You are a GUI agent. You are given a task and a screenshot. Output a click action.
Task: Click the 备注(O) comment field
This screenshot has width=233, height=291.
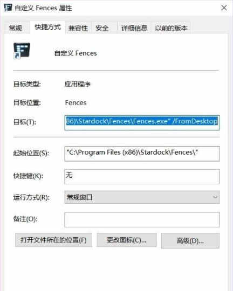click(x=142, y=219)
